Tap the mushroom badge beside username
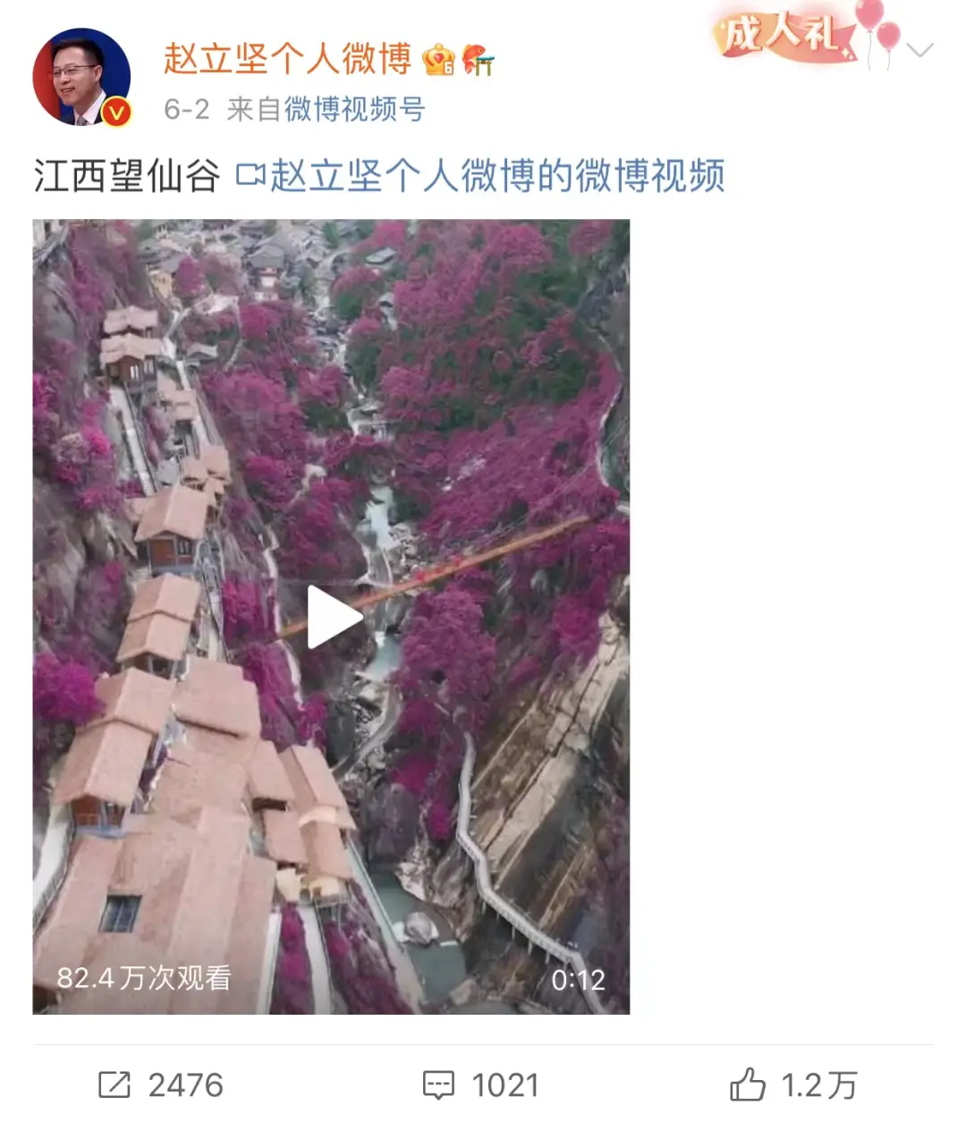Viewport: 966px width, 1122px height. 478,60
